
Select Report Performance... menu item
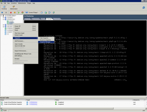point(26,51)
